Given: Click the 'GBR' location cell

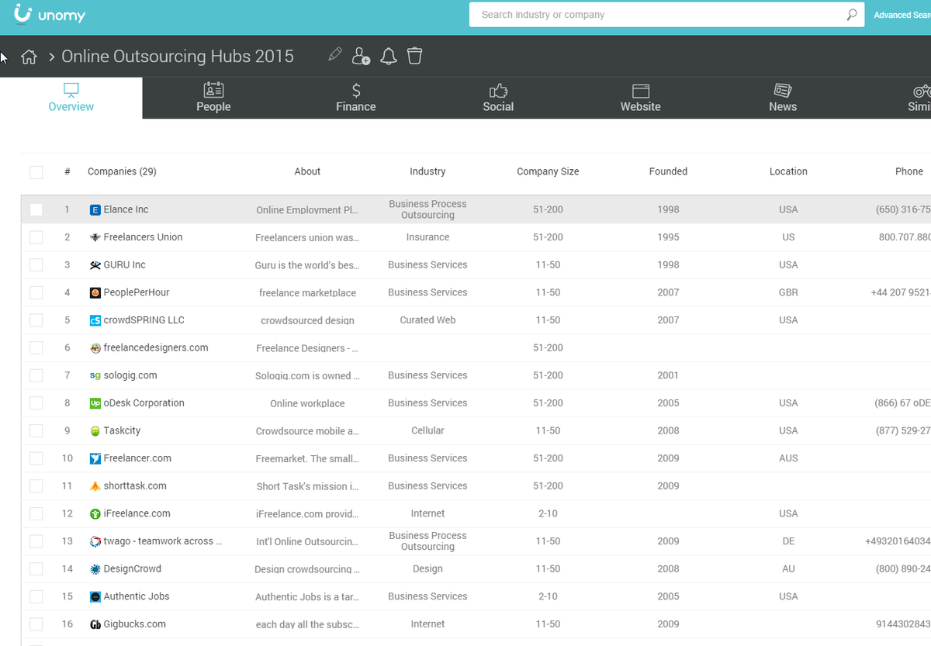Looking at the screenshot, I should point(788,292).
